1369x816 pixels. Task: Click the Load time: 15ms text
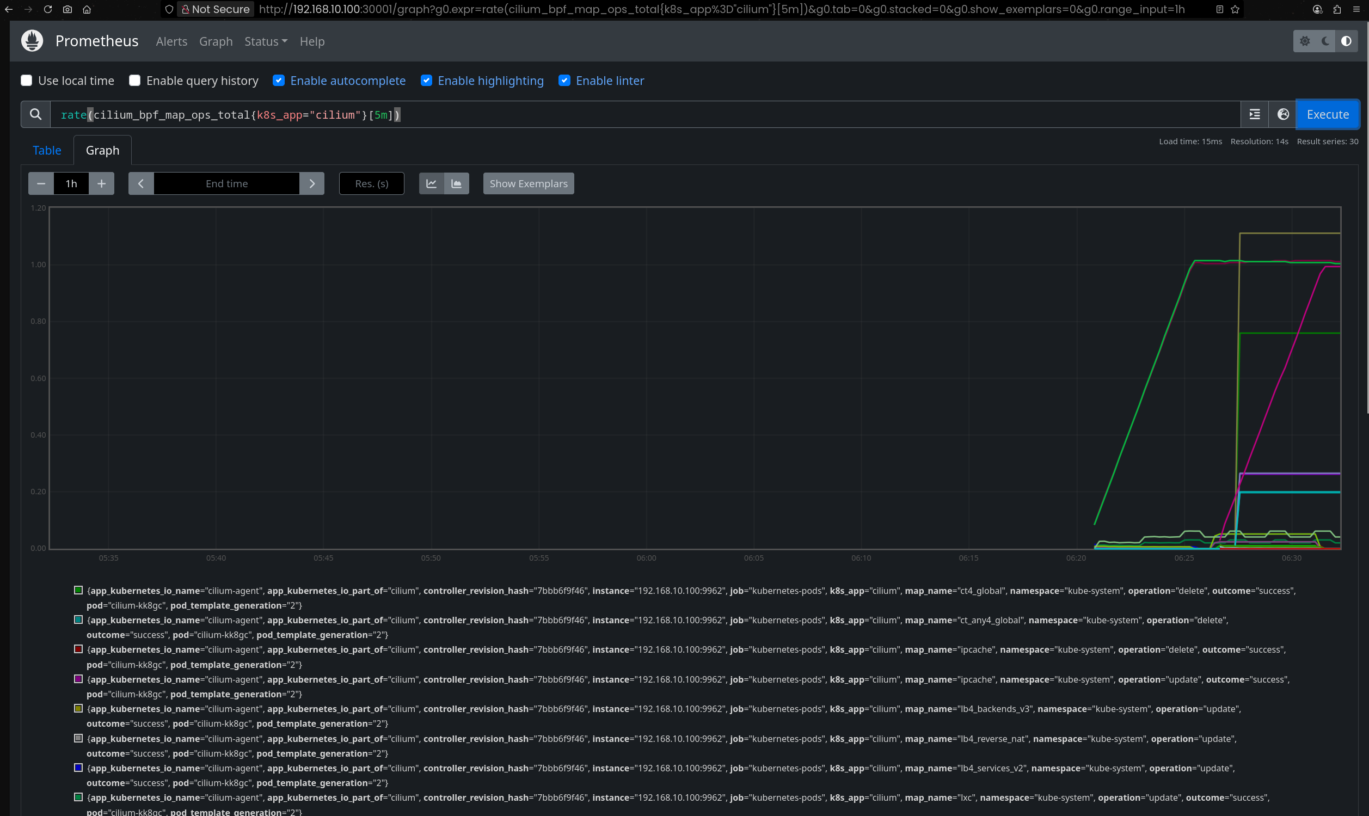tap(1190, 142)
